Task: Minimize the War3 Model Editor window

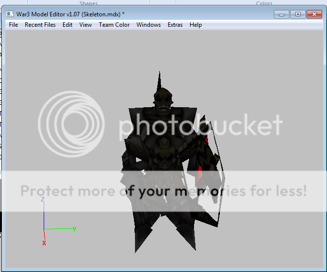Action: tap(281, 14)
